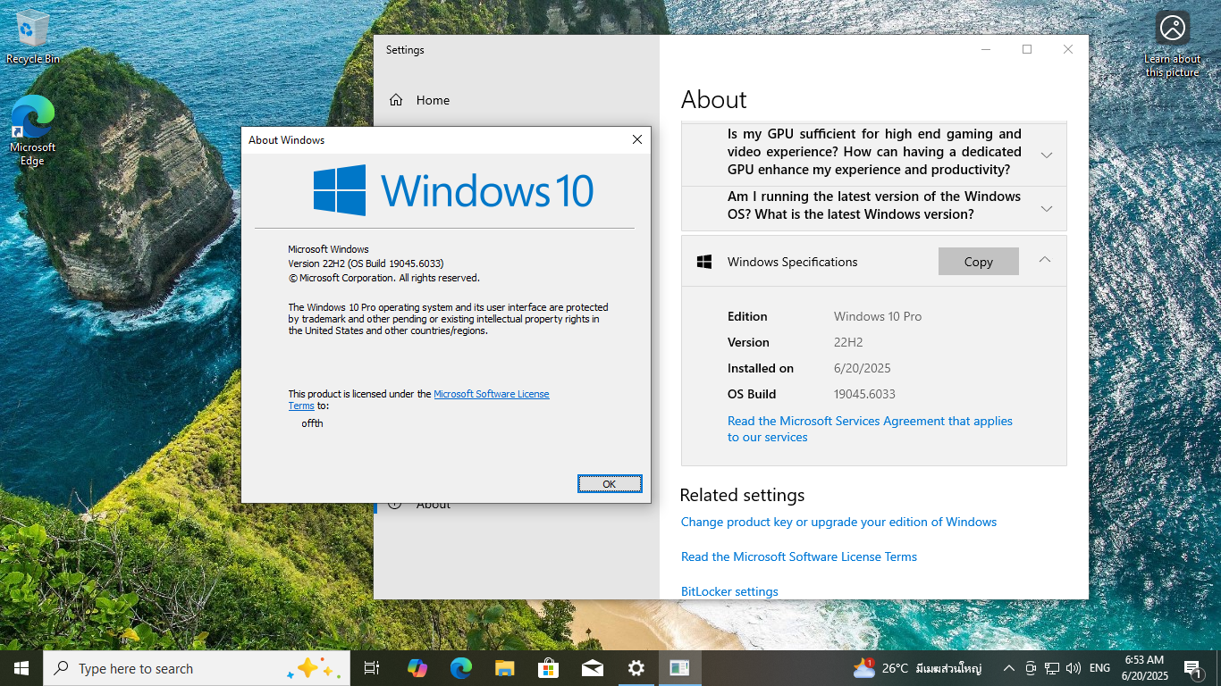The height and width of the screenshot is (686, 1221).
Task: Click the 'Version 22H2 (OS Build 19045.6033)' line in the dialog
Action: 366,264
